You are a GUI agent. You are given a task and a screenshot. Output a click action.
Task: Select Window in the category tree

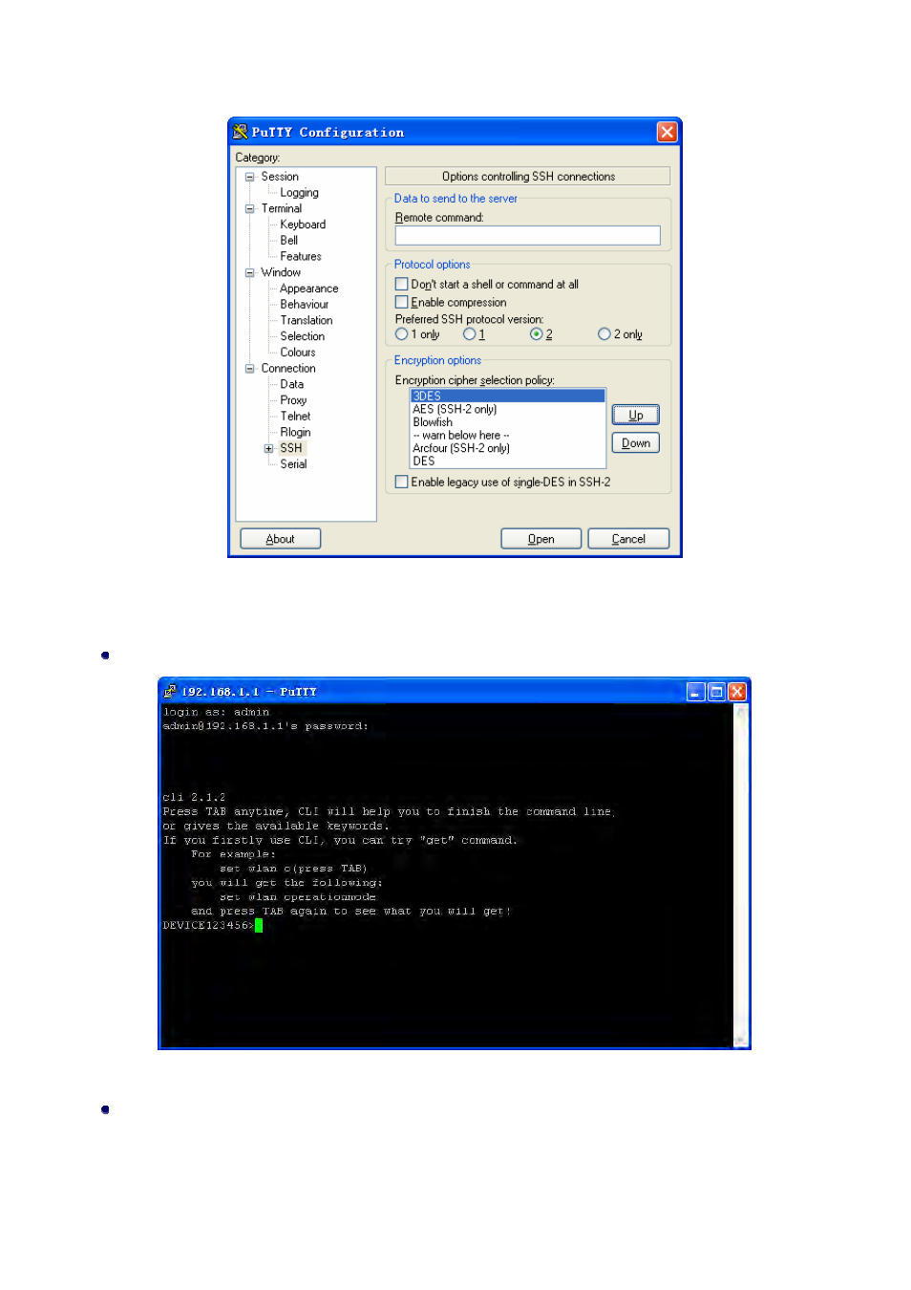click(x=281, y=272)
